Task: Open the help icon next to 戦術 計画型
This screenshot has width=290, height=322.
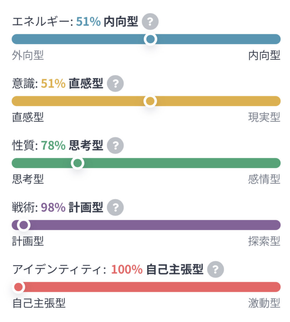Action: point(115,208)
